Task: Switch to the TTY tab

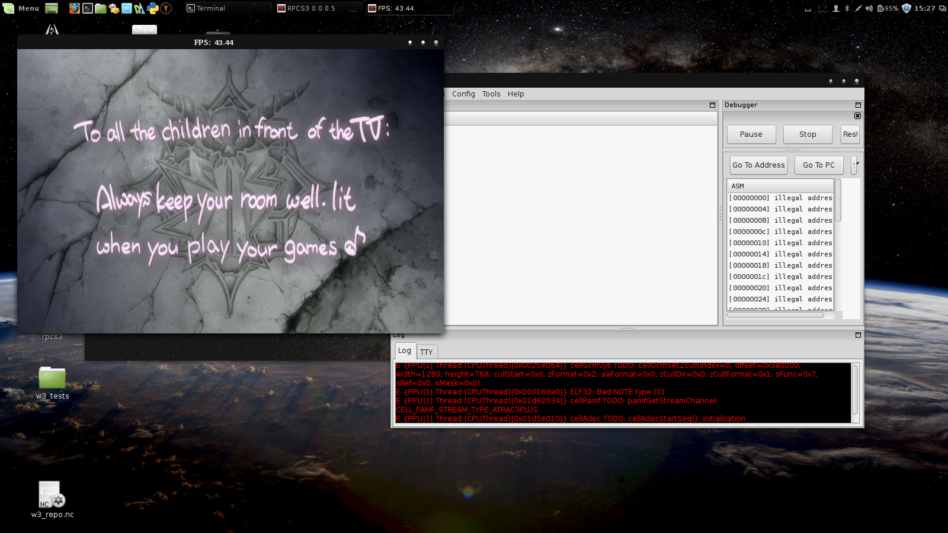Action: pyautogui.click(x=426, y=352)
